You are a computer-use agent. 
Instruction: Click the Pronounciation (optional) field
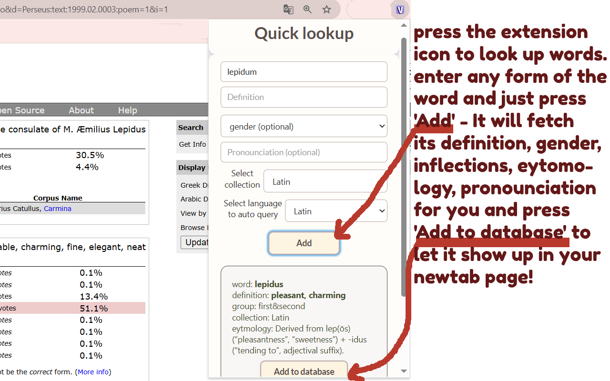(x=304, y=152)
